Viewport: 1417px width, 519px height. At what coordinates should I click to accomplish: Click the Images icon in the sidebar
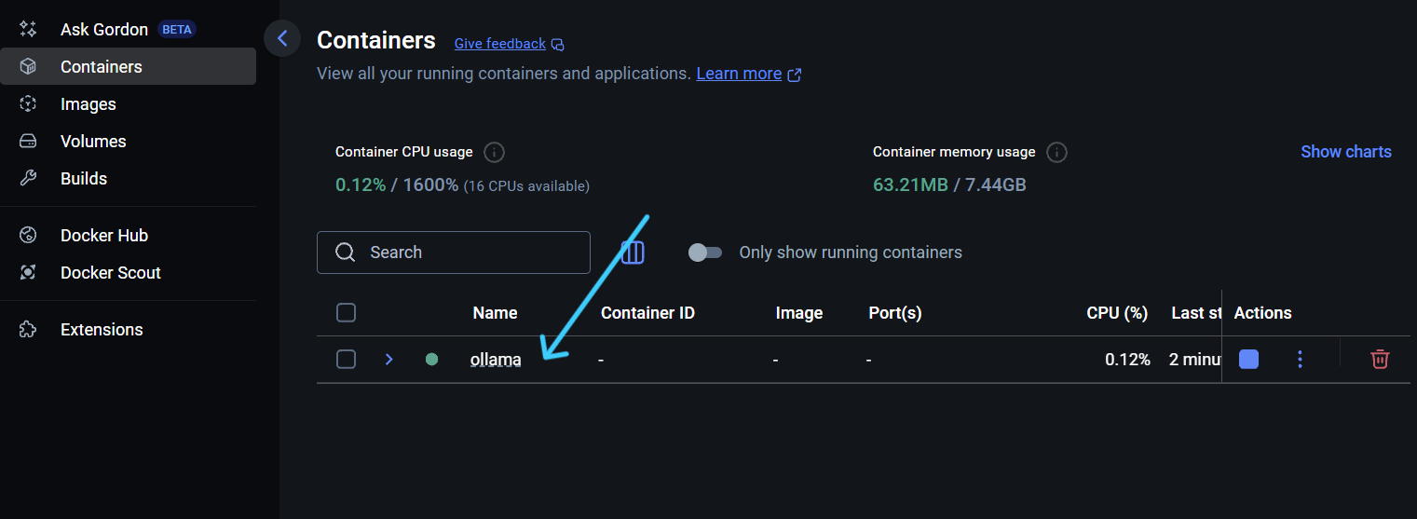click(x=28, y=104)
